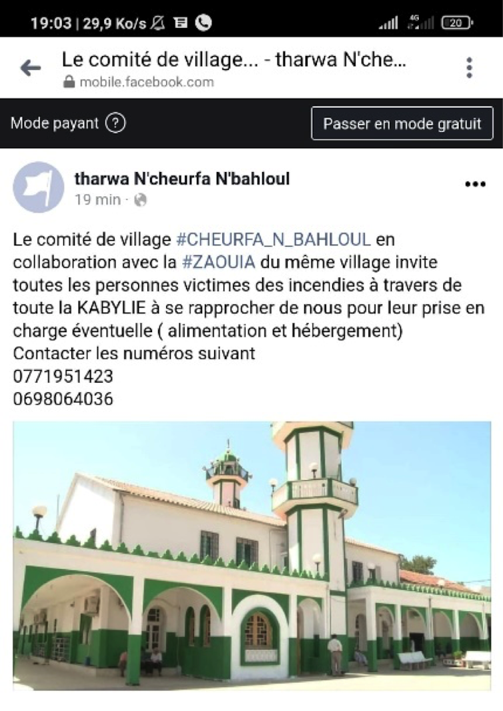
Task: Open the #ZAOUIA hashtag link
Action: [x=219, y=262]
